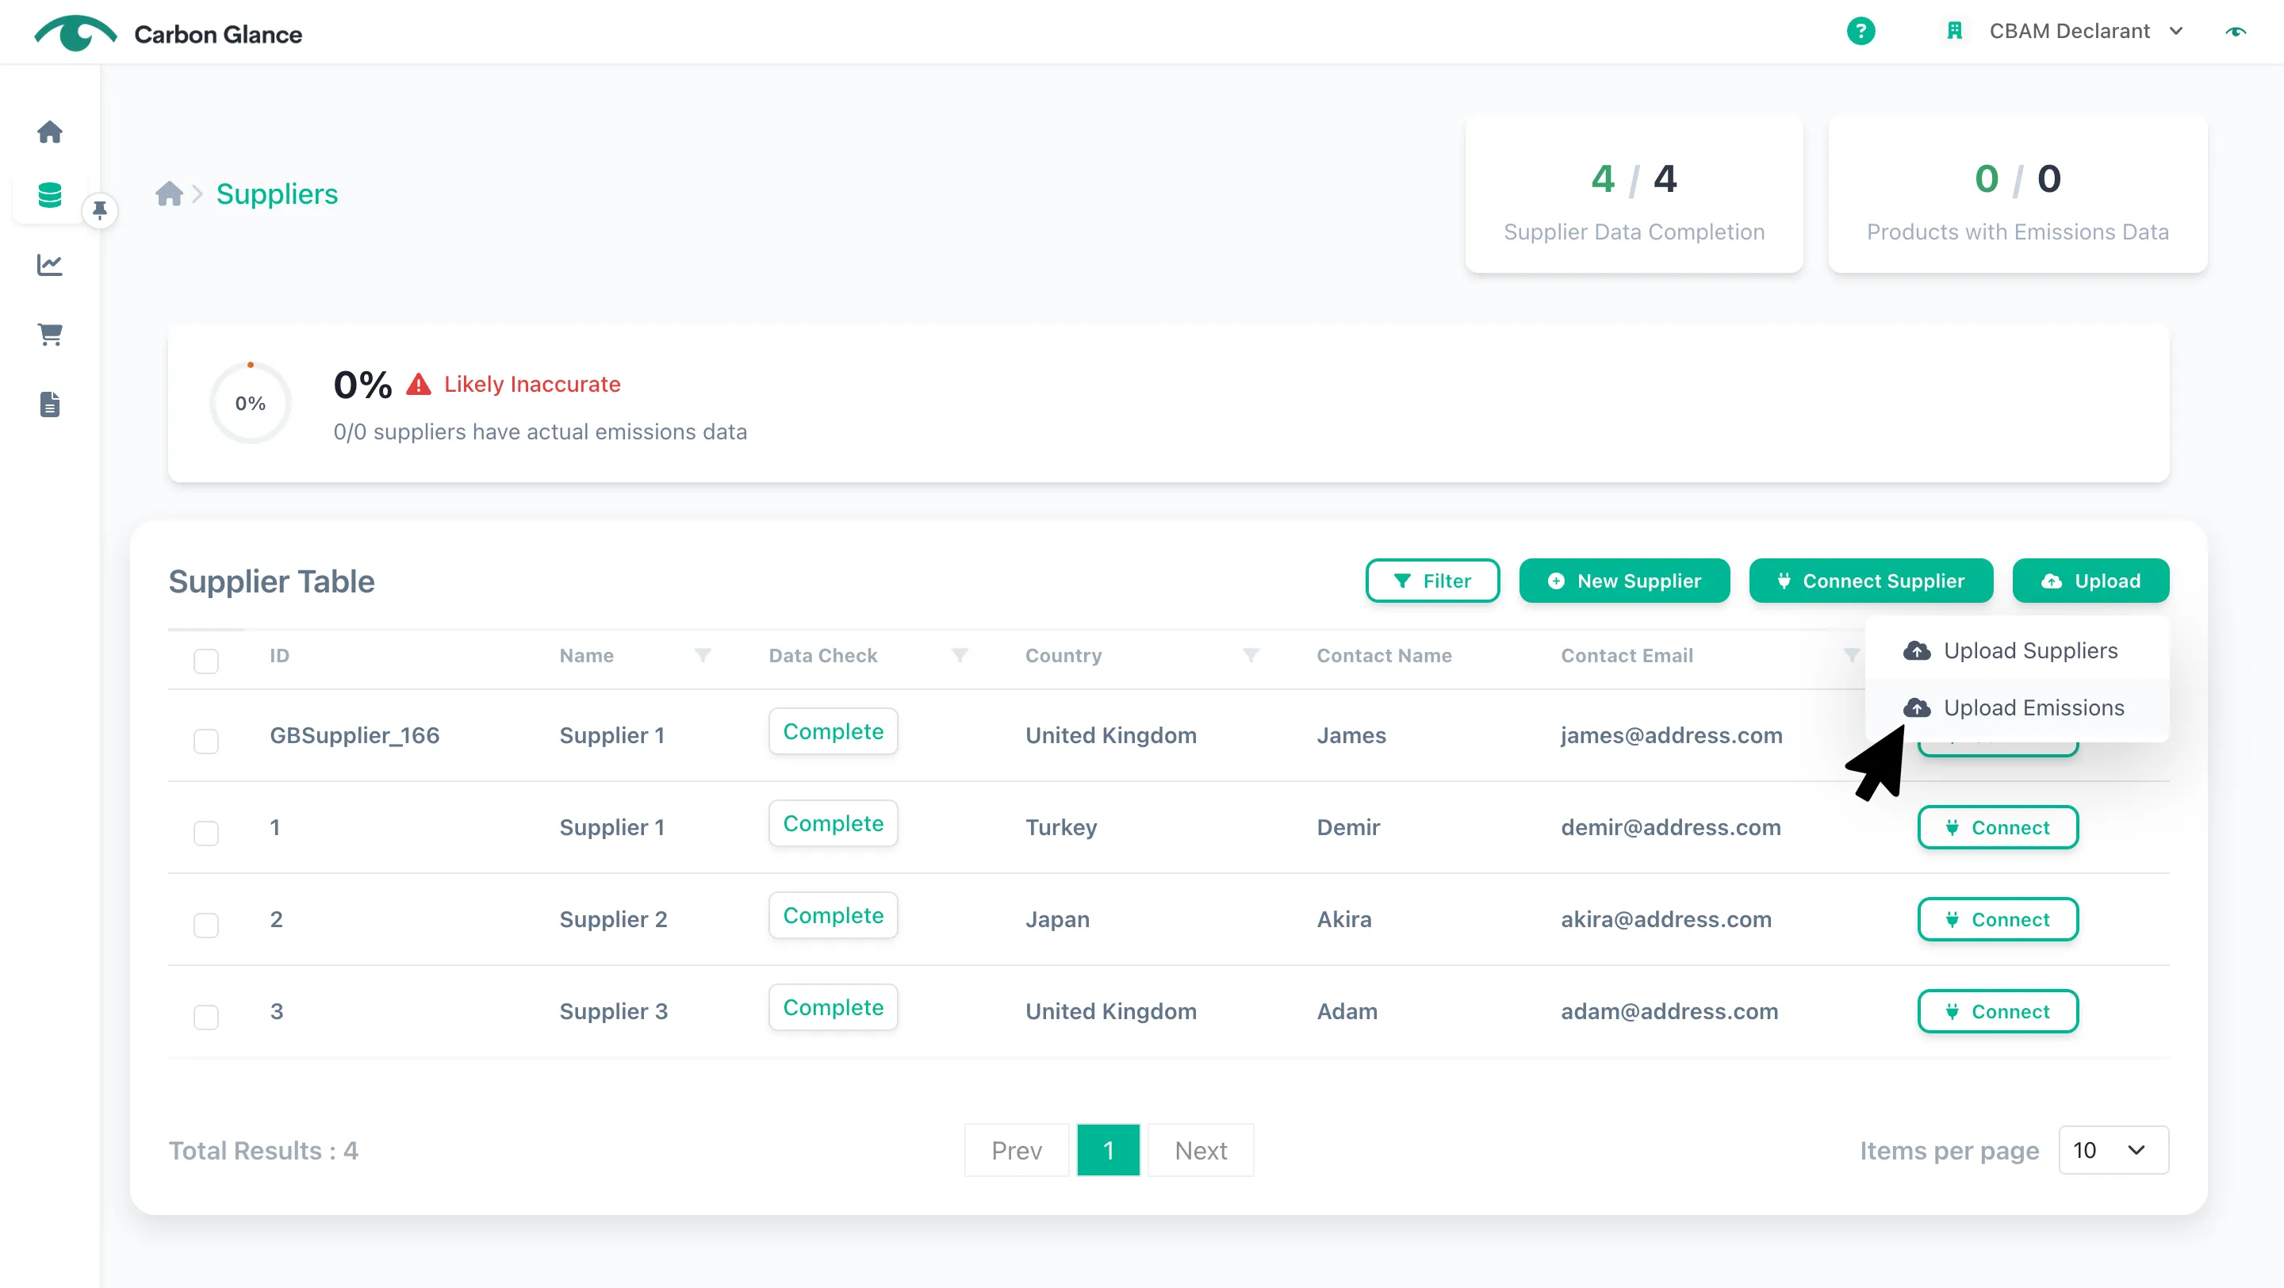
Task: Open the analytics chart sidebar icon
Action: pos(50,264)
